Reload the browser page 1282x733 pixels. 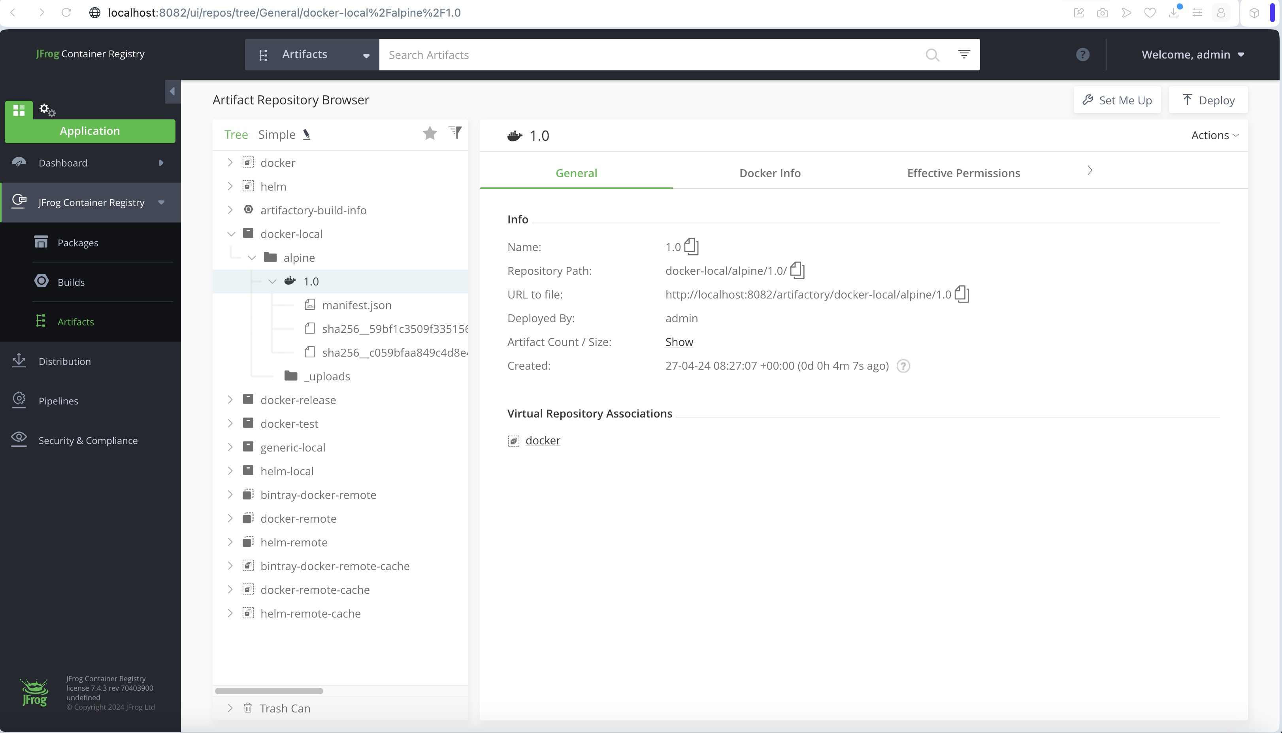[x=66, y=13]
